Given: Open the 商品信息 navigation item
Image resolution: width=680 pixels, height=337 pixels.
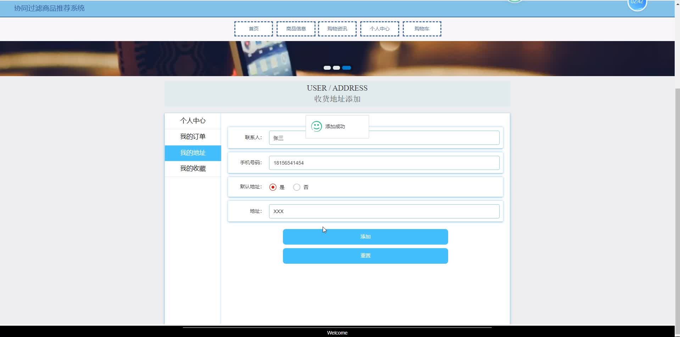Looking at the screenshot, I should [296, 29].
